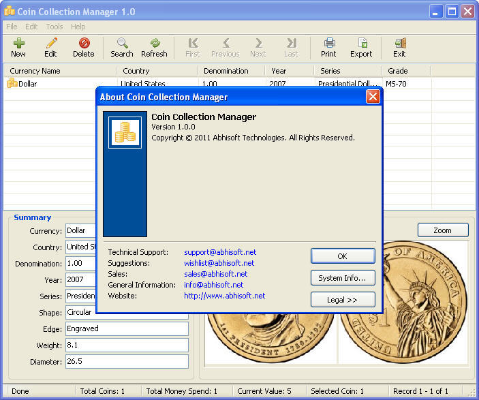This screenshot has height=400, width=479.
Task: Sort by the Grade column header
Action: (x=406, y=71)
